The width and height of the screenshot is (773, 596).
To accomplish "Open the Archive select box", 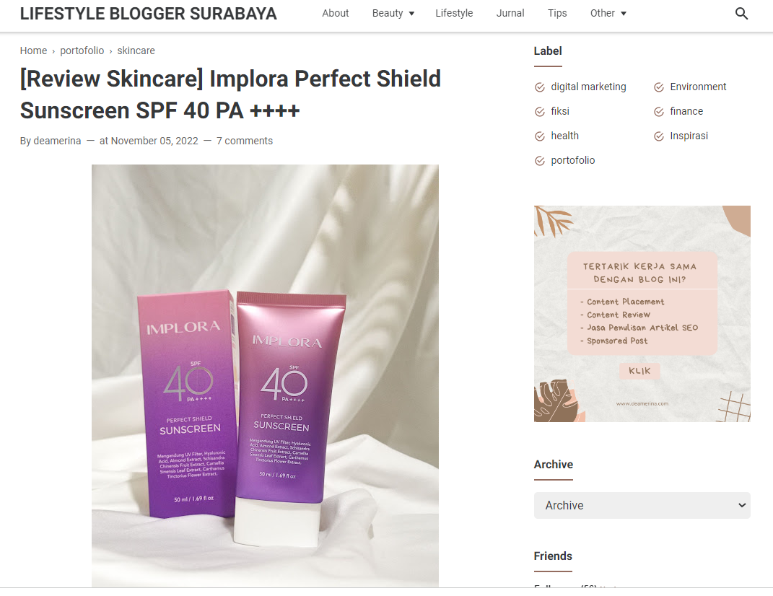I will 642,505.
